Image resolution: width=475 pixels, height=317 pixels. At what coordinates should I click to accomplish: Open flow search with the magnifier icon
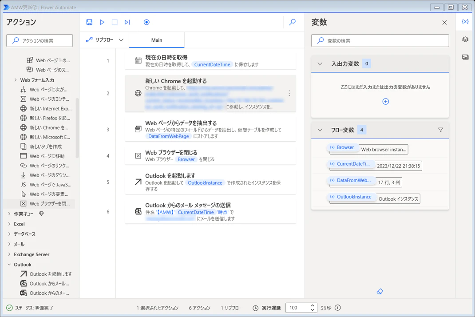coord(293,22)
